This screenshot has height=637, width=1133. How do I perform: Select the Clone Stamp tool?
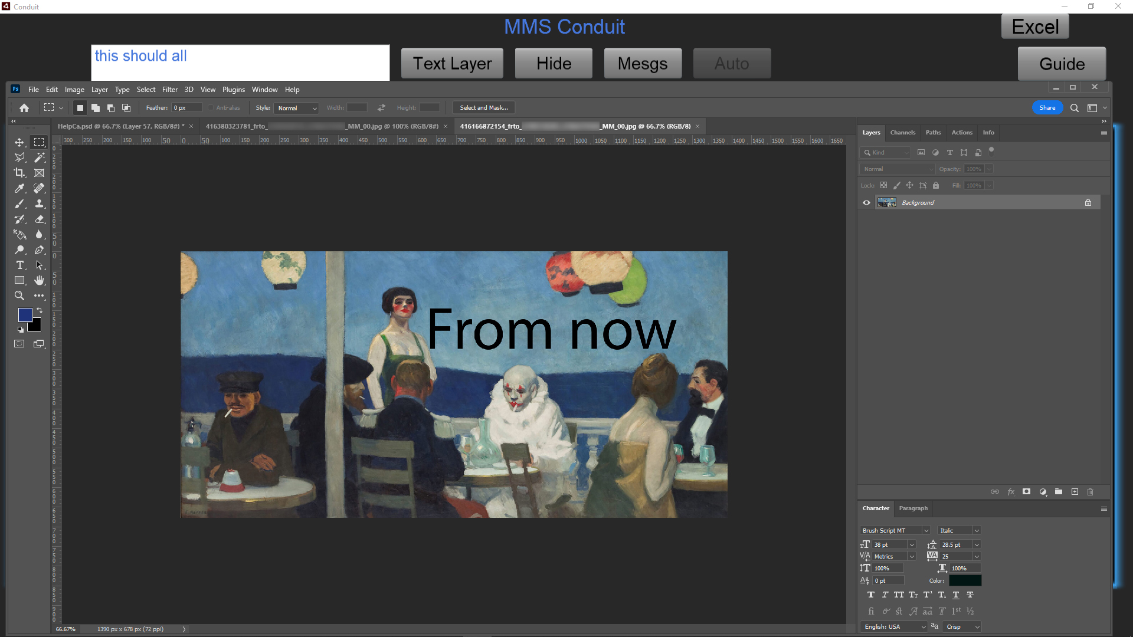point(39,203)
